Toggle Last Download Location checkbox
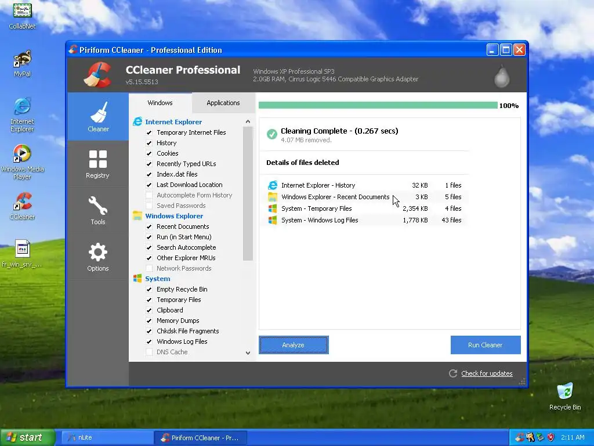The width and height of the screenshot is (594, 446). tap(149, 185)
